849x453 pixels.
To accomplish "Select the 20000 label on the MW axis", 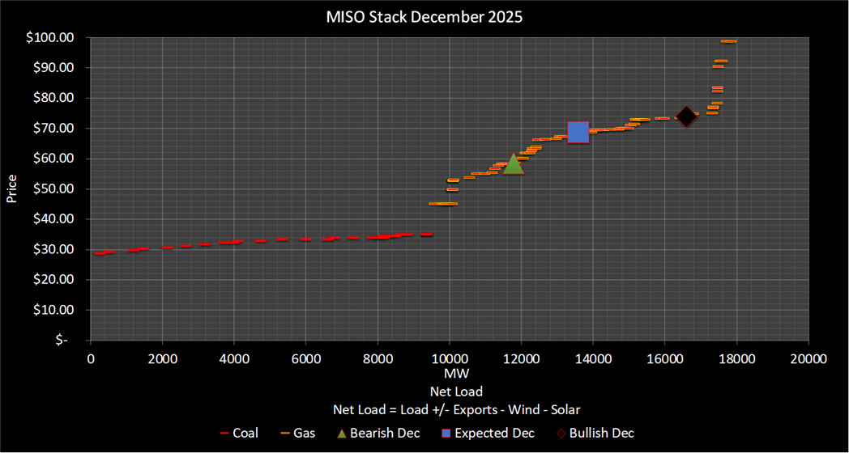I will [x=808, y=358].
